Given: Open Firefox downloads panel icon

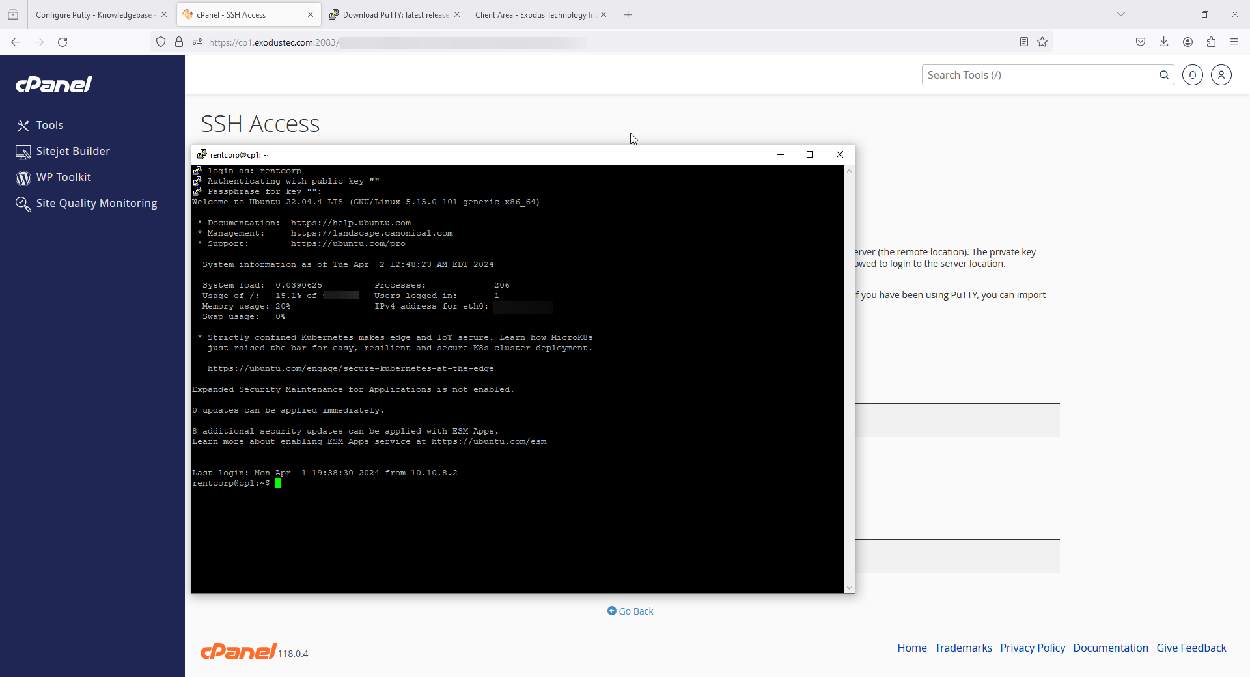Looking at the screenshot, I should coord(1163,42).
